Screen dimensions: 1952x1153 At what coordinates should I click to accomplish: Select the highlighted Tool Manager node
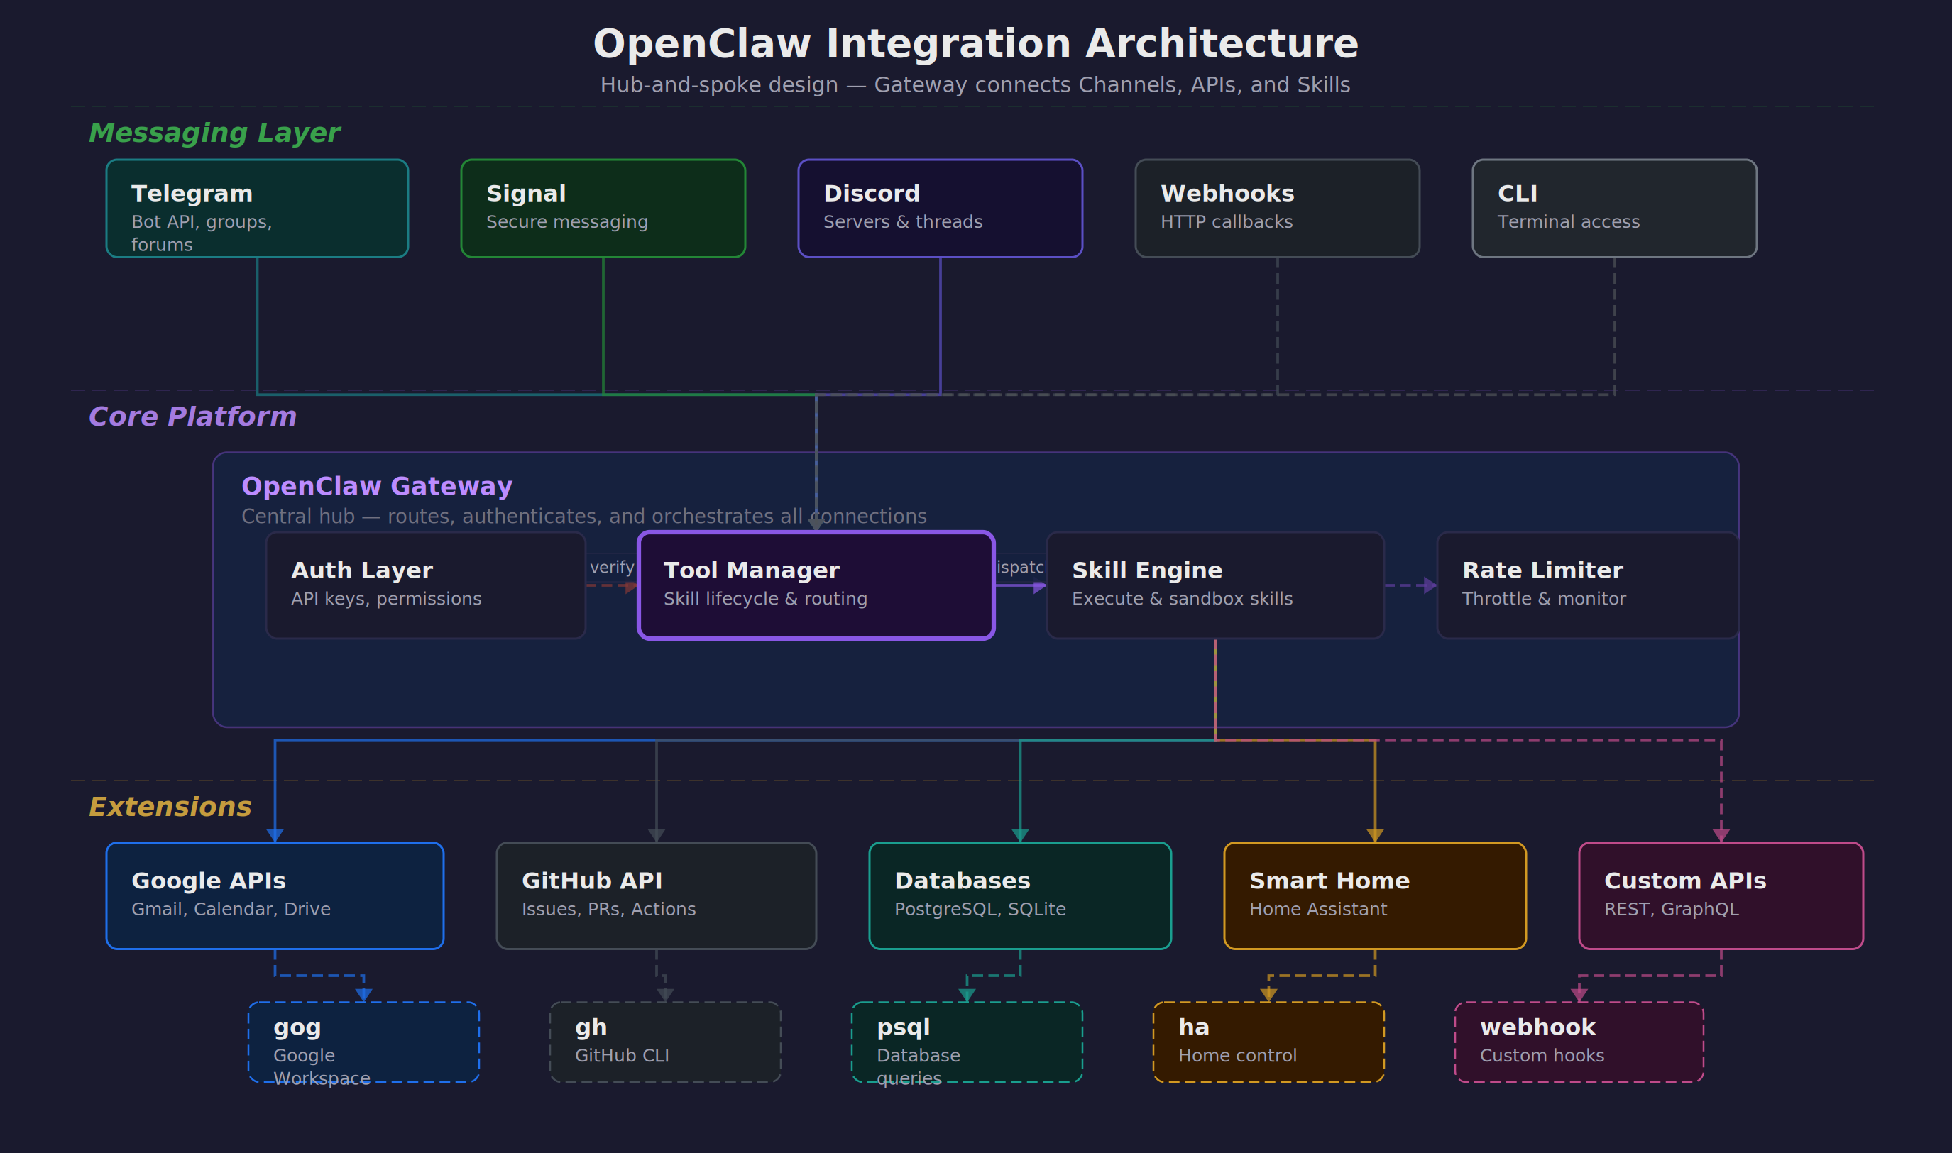coord(816,584)
